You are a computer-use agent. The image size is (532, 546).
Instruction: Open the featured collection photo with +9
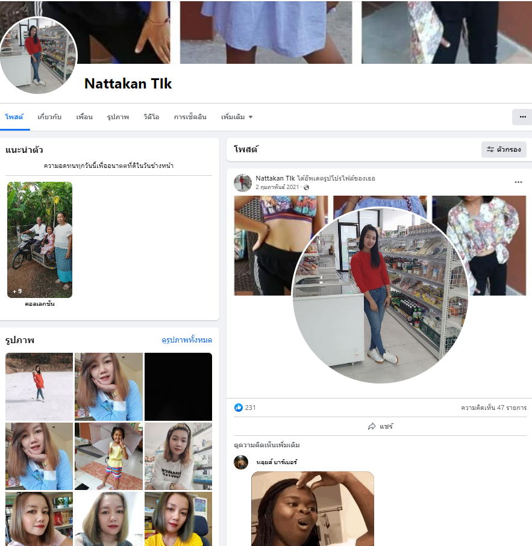tap(40, 240)
